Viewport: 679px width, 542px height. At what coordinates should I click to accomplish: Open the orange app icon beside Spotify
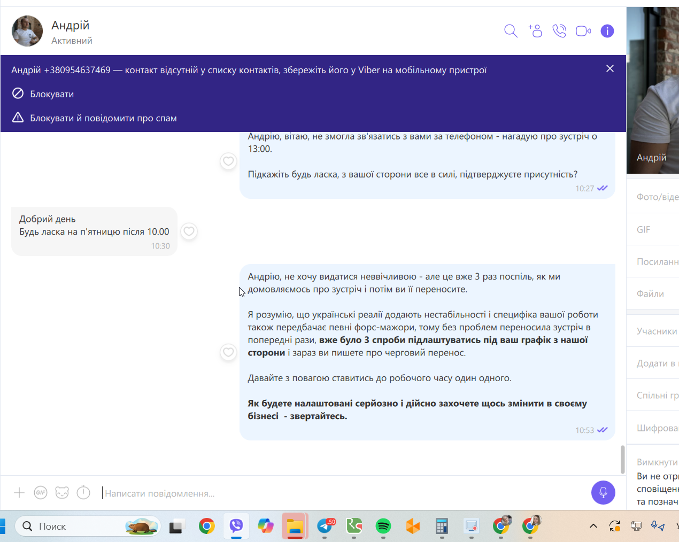(x=413, y=526)
